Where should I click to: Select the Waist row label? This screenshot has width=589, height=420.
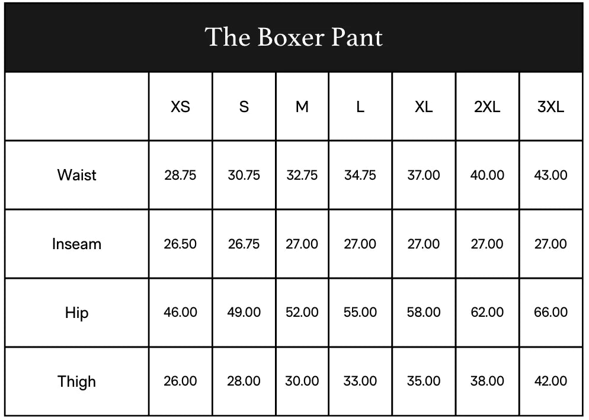tap(76, 175)
